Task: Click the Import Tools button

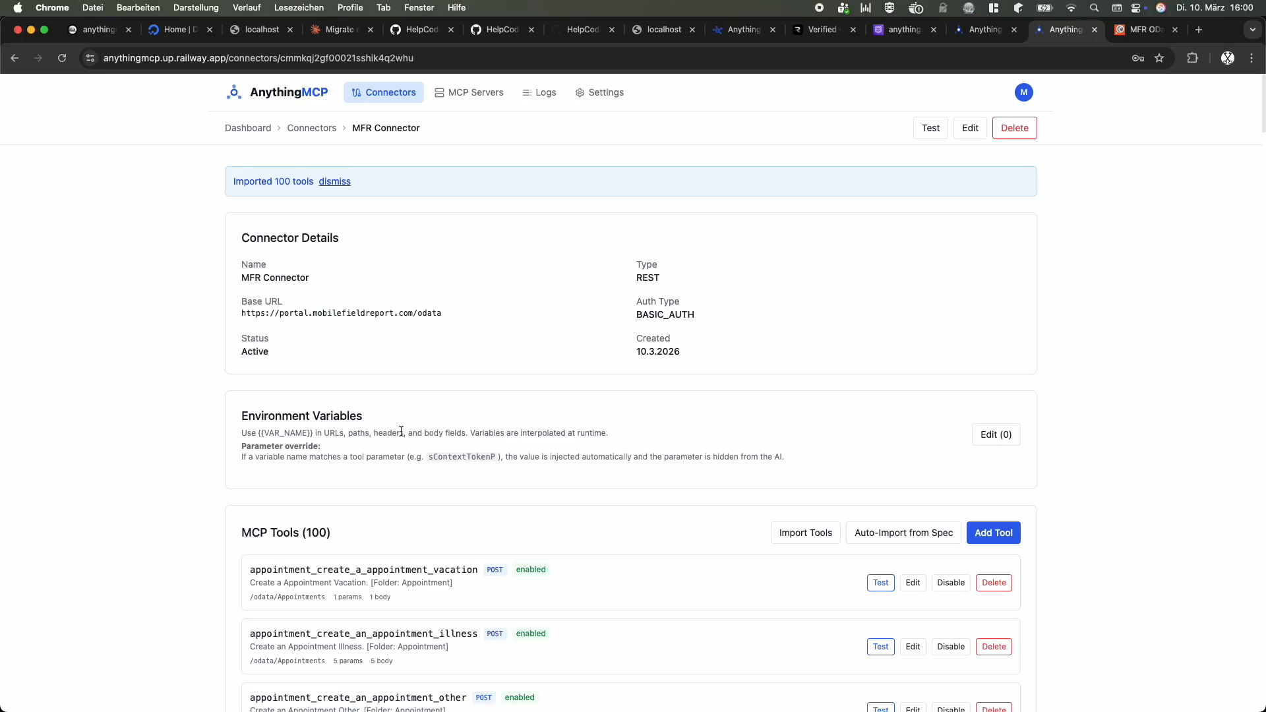Action: coord(805,533)
